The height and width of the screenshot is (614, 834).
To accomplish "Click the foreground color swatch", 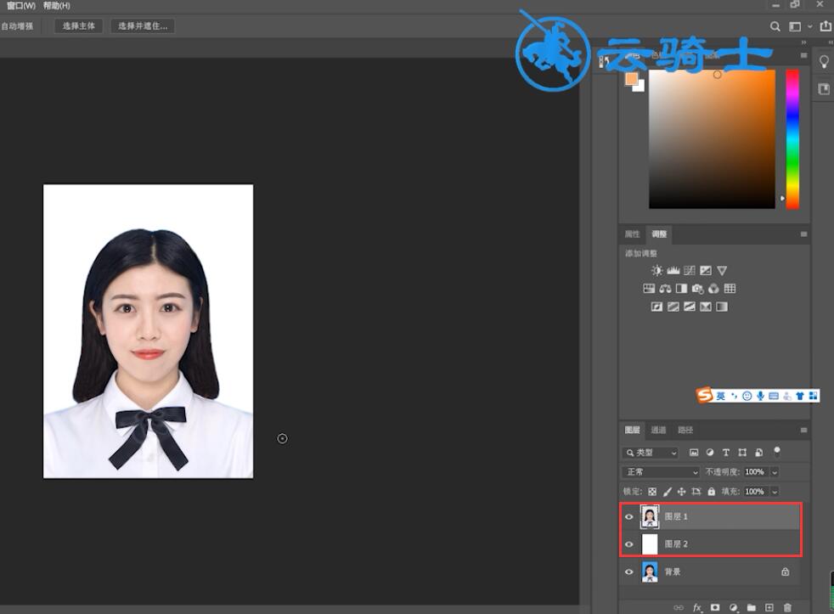I will [x=631, y=80].
